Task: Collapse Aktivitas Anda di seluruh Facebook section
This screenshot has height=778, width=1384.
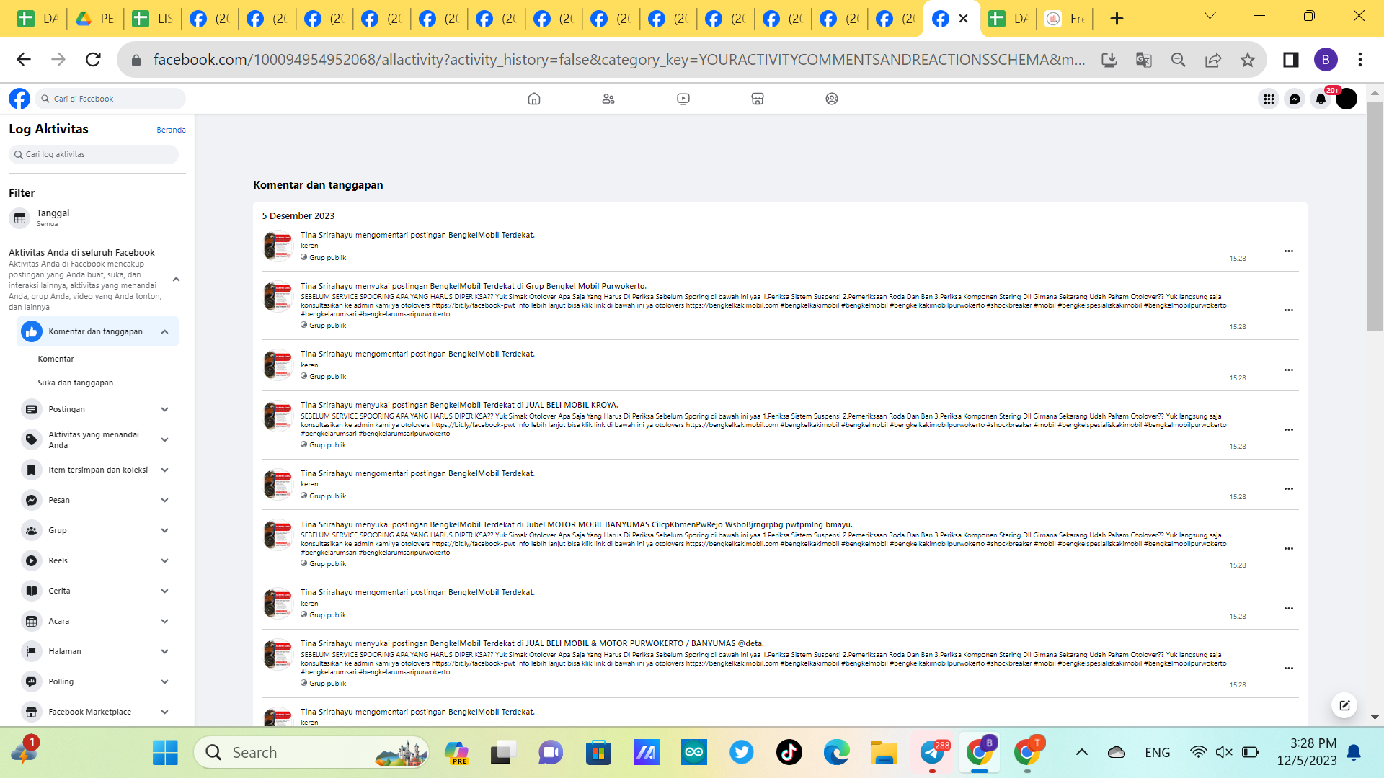Action: (x=177, y=280)
